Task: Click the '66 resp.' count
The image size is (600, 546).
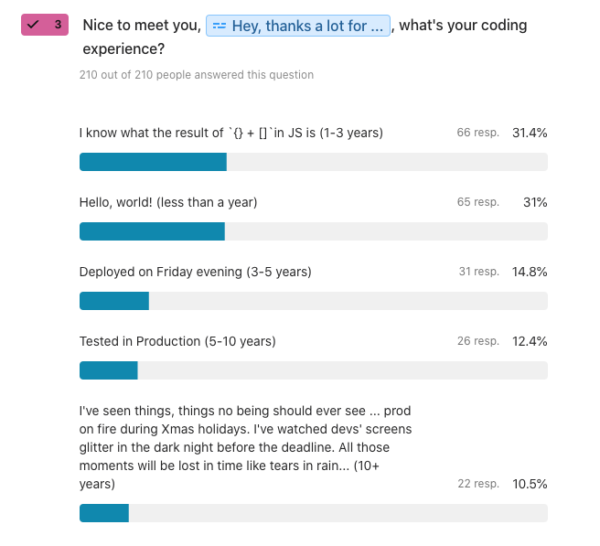Action: coord(477,133)
